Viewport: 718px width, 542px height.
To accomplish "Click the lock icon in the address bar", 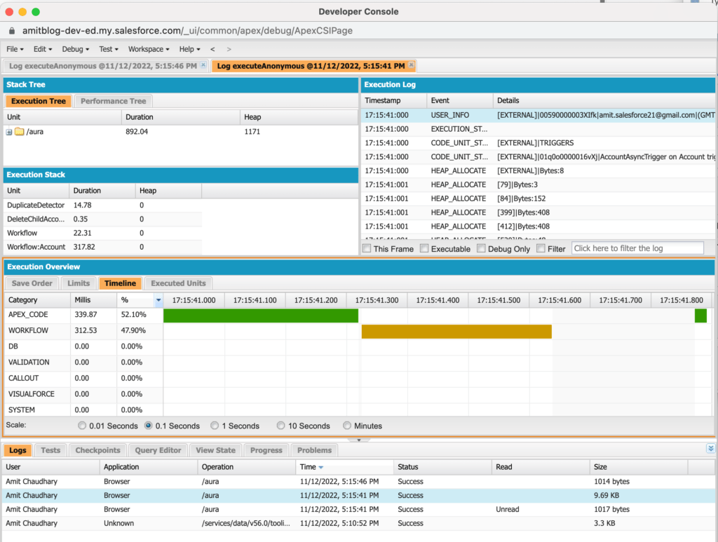I will pyautogui.click(x=11, y=31).
